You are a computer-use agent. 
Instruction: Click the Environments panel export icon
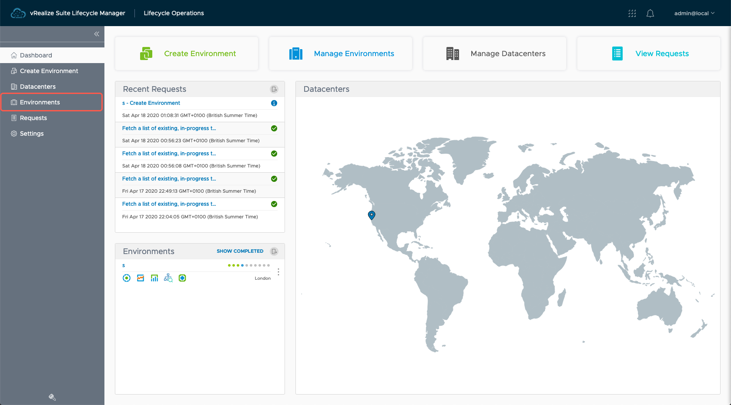(x=274, y=251)
